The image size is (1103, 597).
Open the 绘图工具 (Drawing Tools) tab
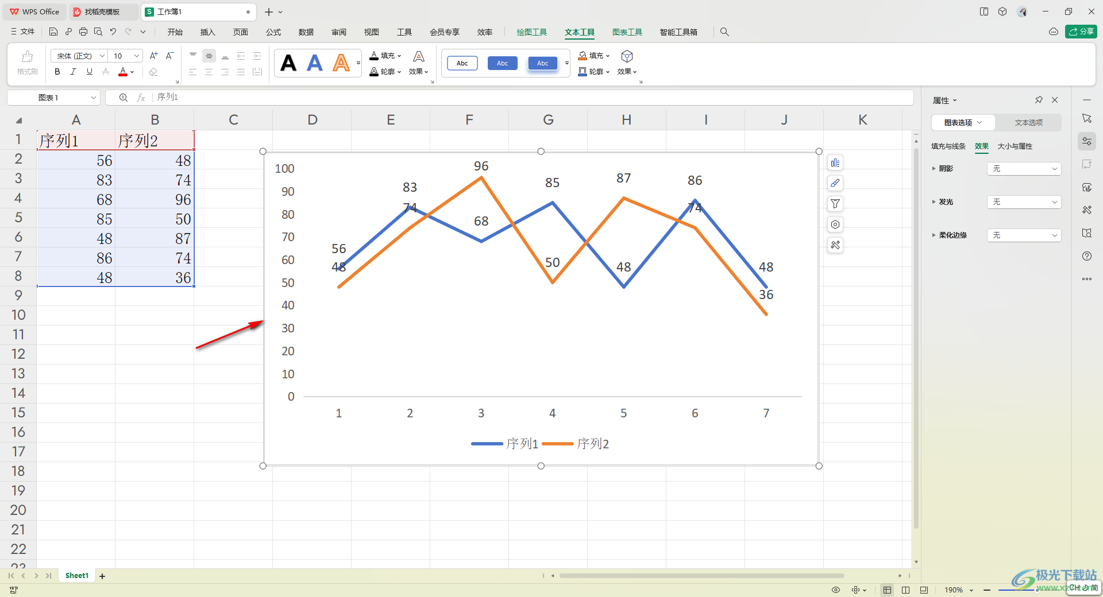pos(532,32)
